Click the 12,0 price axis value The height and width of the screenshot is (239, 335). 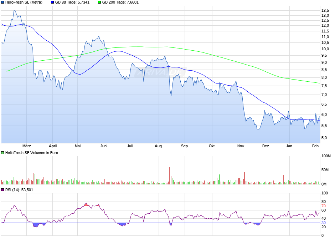[x=325, y=25]
